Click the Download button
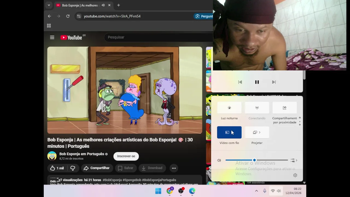 pos(152,168)
